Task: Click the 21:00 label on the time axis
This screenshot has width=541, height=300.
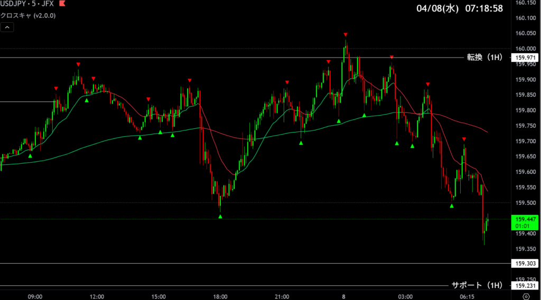Action: coord(282,296)
